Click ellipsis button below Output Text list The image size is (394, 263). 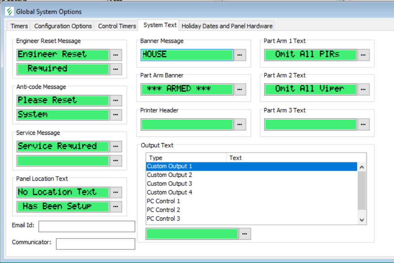coord(245,234)
